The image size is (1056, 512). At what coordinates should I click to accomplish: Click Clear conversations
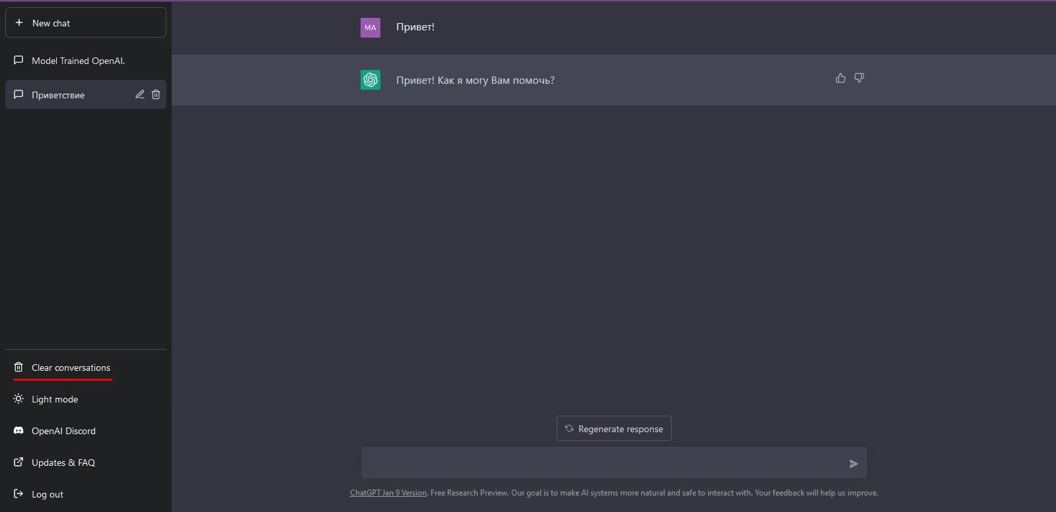[86, 368]
